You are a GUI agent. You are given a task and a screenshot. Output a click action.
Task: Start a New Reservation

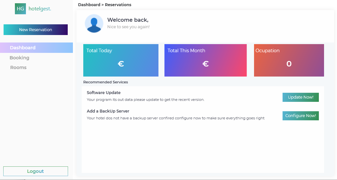click(x=36, y=30)
